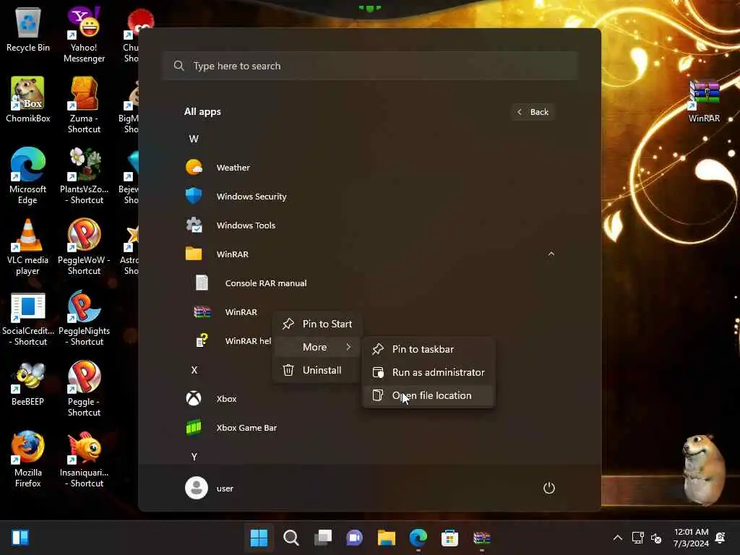740x555 pixels.
Task: Choose Pin to Start
Action: click(317, 324)
